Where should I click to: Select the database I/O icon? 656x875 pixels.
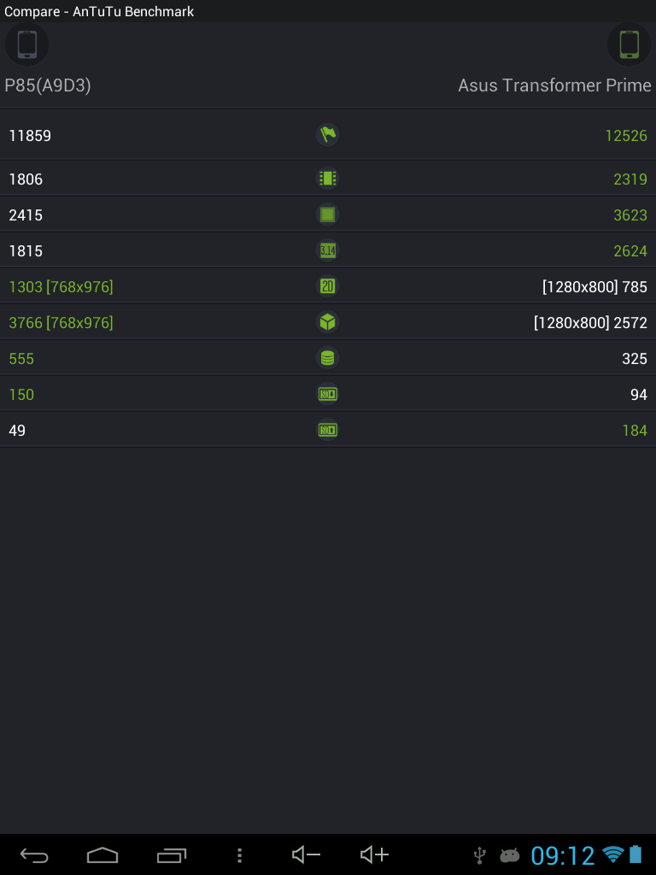pos(327,358)
